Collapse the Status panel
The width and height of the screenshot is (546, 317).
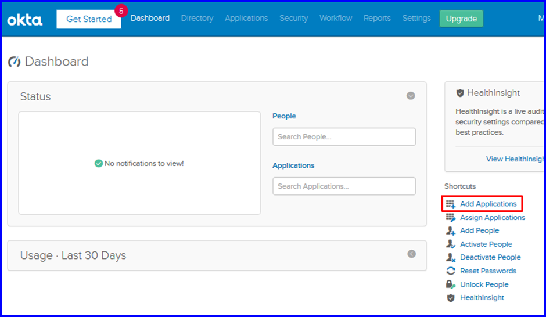click(x=411, y=96)
